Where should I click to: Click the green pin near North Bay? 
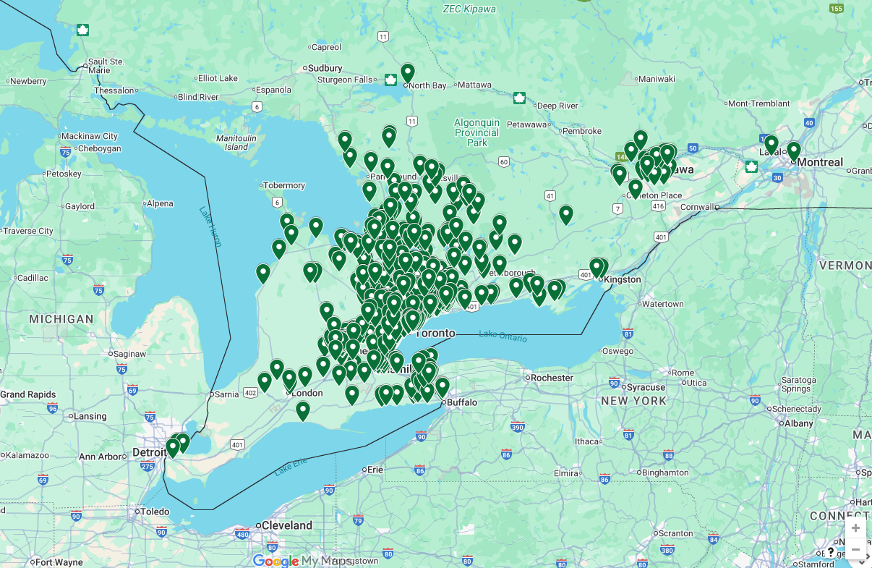pos(408,72)
